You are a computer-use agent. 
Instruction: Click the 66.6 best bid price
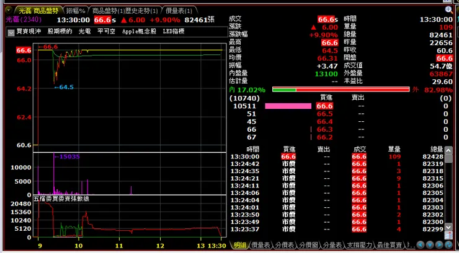point(324,106)
